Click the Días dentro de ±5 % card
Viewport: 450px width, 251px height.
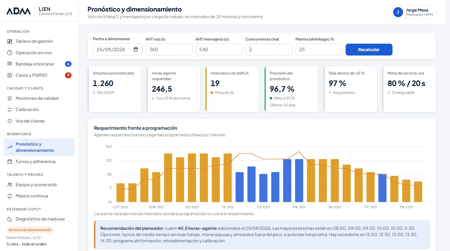(350, 89)
